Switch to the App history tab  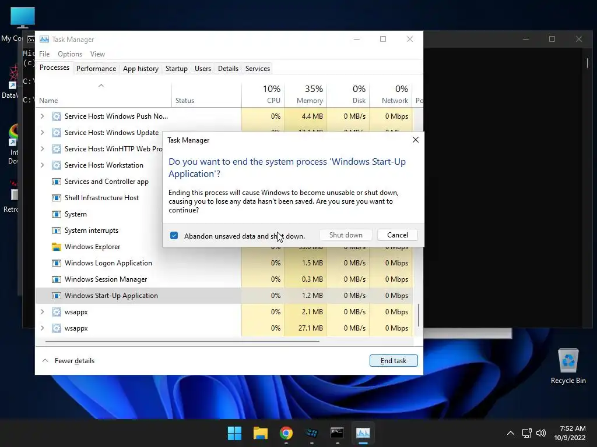(x=141, y=69)
